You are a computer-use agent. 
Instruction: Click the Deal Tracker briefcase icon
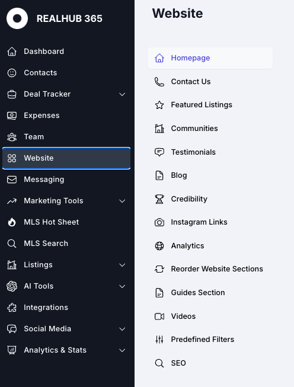pyautogui.click(x=12, y=94)
